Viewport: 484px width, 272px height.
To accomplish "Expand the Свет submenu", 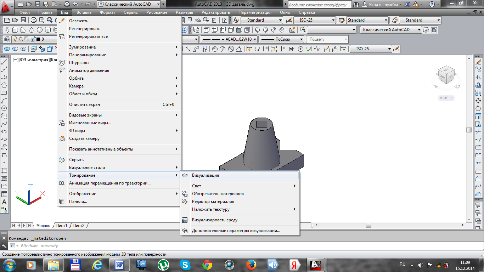I will click(x=240, y=186).
